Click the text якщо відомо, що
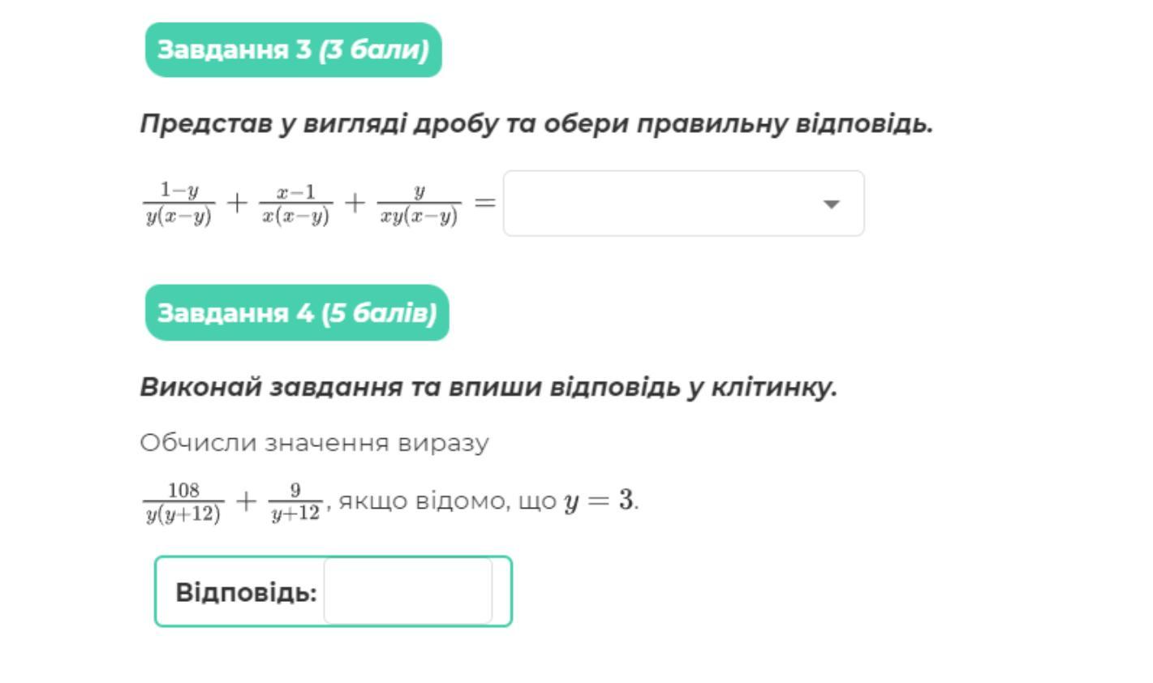Viewport: 1153px width, 683px height. 447,501
